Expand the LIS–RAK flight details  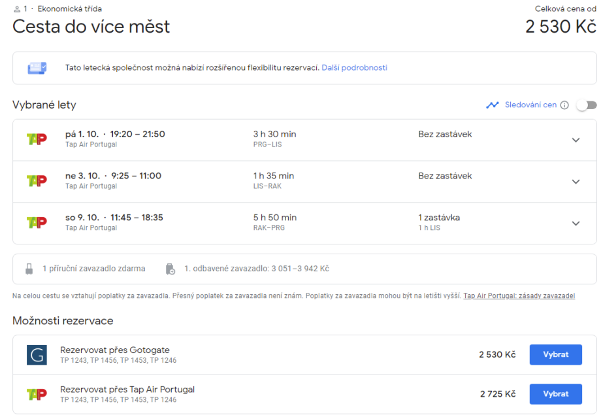pyautogui.click(x=576, y=182)
